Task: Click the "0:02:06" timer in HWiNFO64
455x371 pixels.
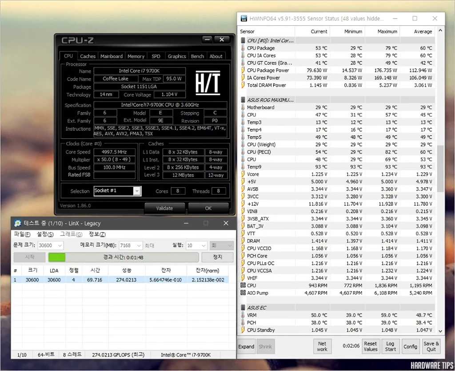Action: [351, 346]
